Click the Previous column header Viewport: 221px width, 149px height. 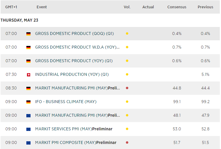[205, 7]
